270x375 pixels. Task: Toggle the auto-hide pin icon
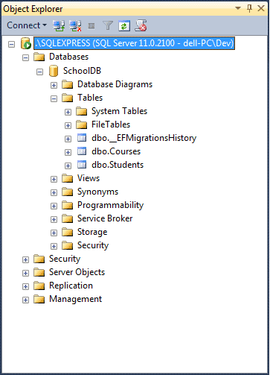point(250,8)
